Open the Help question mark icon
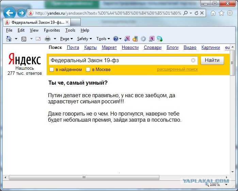The height and width of the screenshot is (191, 238). [x=115, y=39]
